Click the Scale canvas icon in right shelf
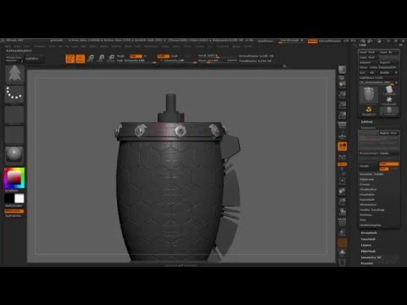The height and width of the screenshot is (305, 407). click(x=343, y=202)
